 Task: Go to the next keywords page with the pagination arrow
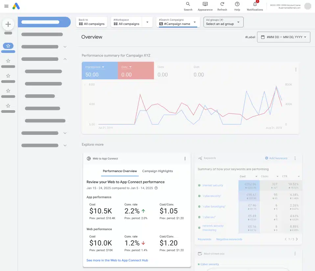pos(297,239)
